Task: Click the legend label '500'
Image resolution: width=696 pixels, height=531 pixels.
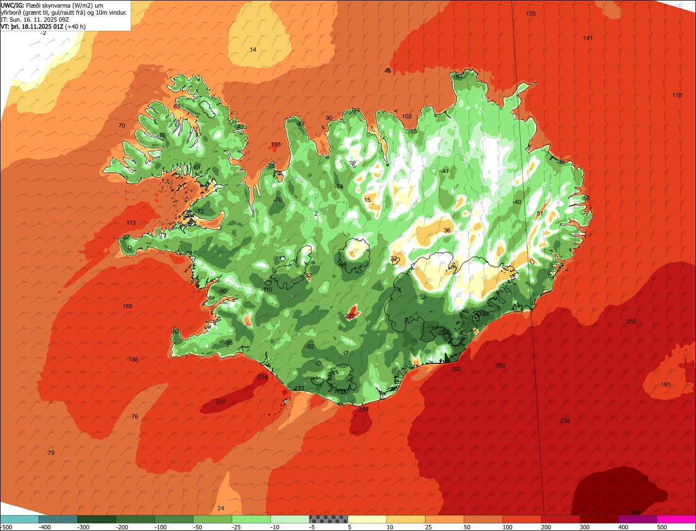Action: click(x=662, y=527)
